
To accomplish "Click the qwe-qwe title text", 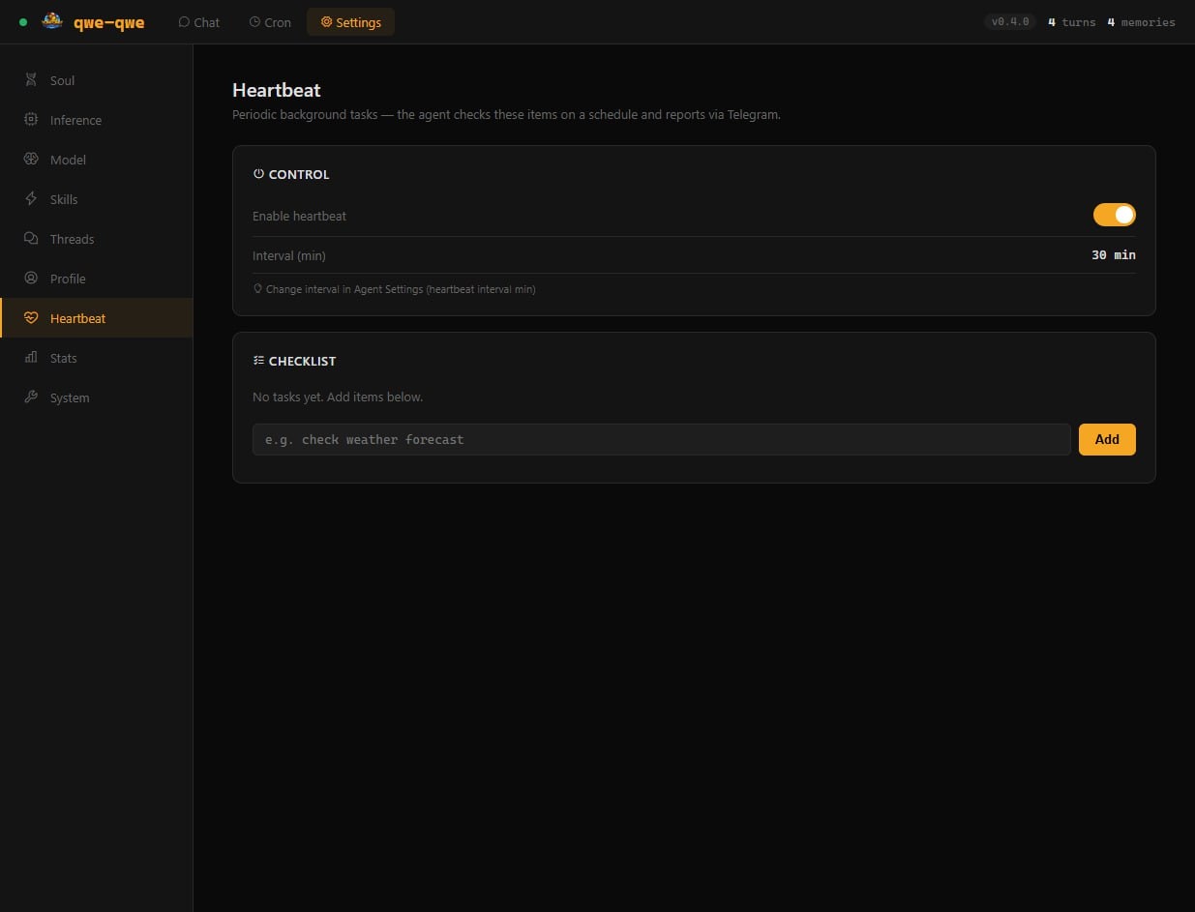I will [109, 22].
